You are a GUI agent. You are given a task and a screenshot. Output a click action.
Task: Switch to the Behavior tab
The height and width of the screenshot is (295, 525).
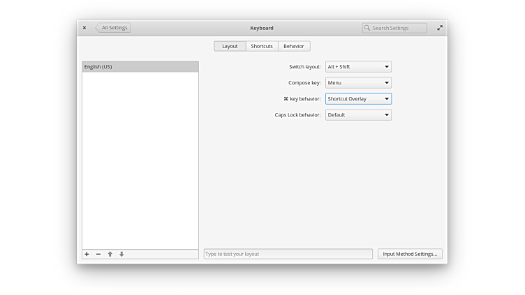294,46
